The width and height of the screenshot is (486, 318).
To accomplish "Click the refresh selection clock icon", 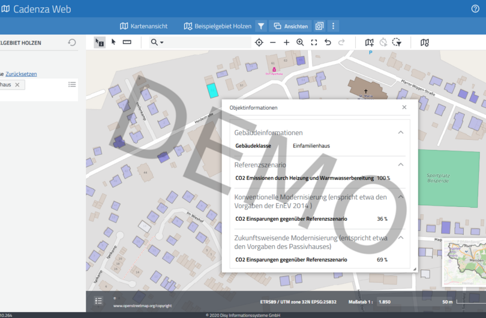I will [383, 43].
